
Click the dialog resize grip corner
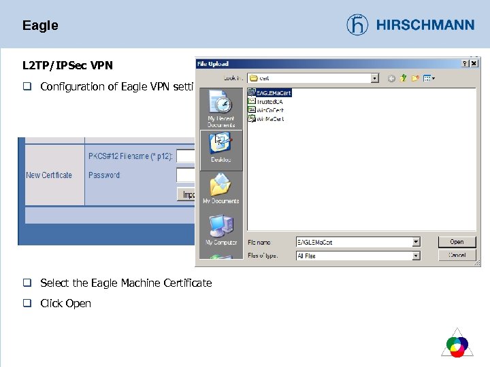tap(477, 263)
